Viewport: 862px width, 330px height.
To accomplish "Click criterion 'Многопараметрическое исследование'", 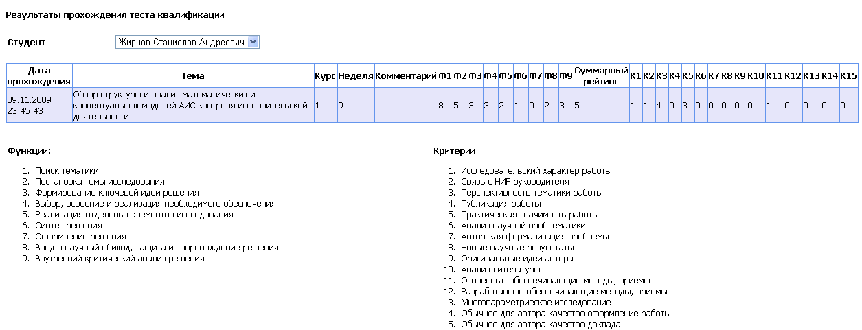I will coord(536,303).
